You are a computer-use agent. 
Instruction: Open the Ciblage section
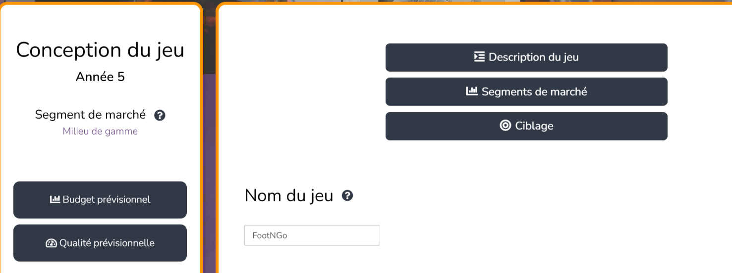pyautogui.click(x=526, y=126)
